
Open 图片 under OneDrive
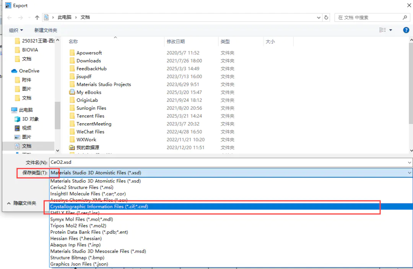pos(23,89)
